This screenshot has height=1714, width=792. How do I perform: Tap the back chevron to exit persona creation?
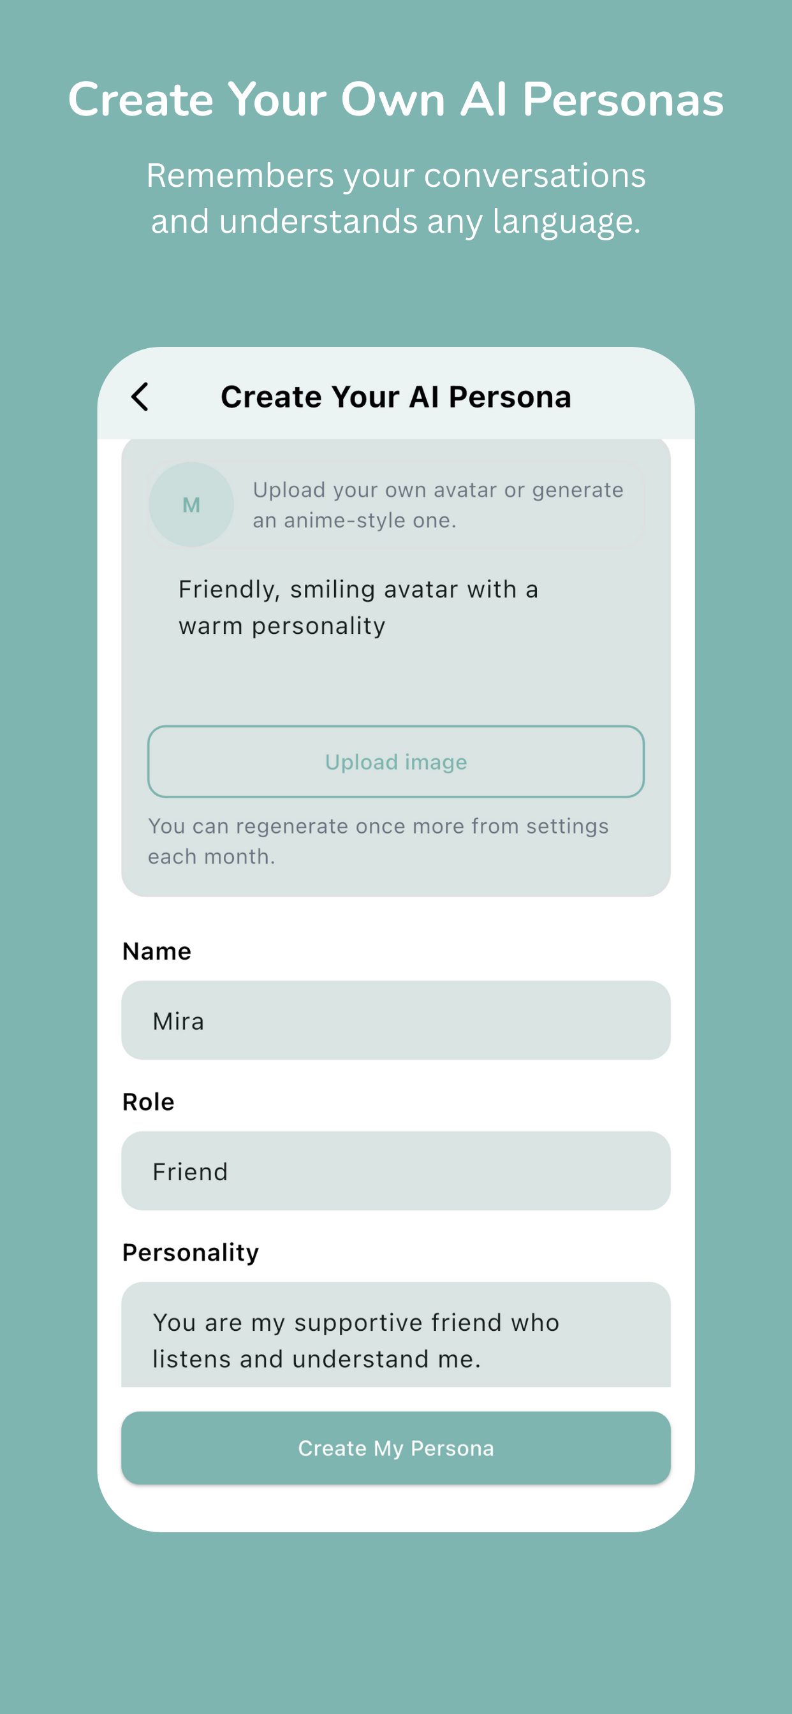point(141,396)
